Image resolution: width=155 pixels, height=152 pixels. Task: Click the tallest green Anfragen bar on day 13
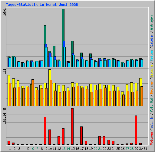tap(63, 25)
